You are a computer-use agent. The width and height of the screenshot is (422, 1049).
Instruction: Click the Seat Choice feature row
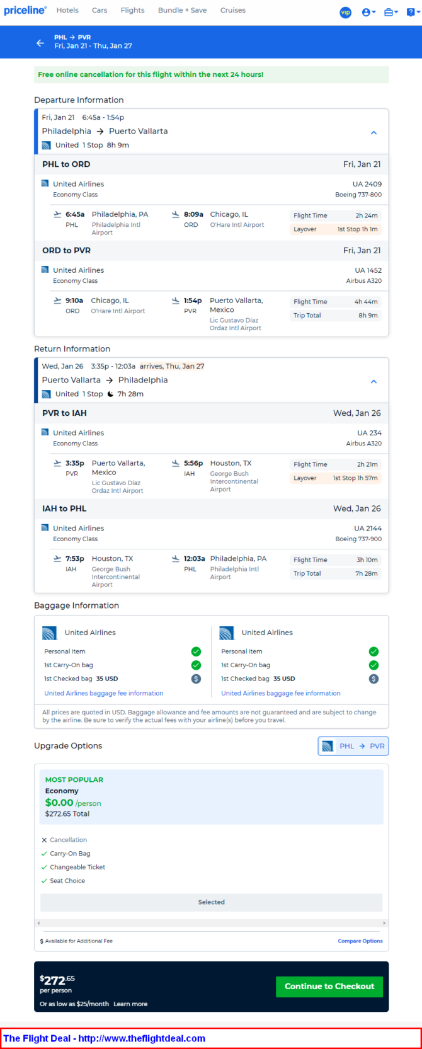point(63,881)
